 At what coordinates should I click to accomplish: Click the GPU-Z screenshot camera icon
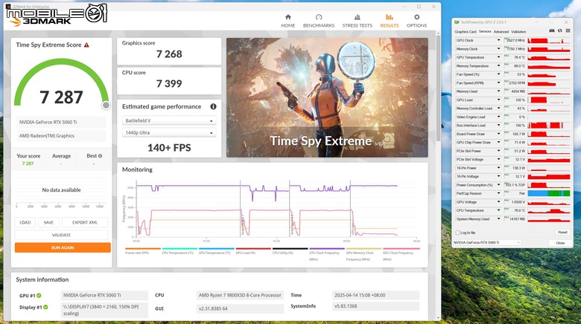[x=552, y=30]
